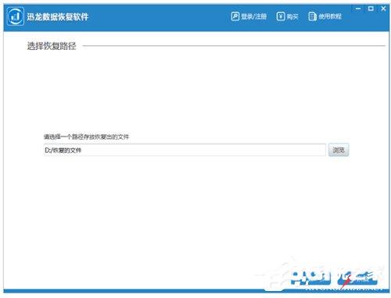Click the 浏览 browse button

(339, 150)
